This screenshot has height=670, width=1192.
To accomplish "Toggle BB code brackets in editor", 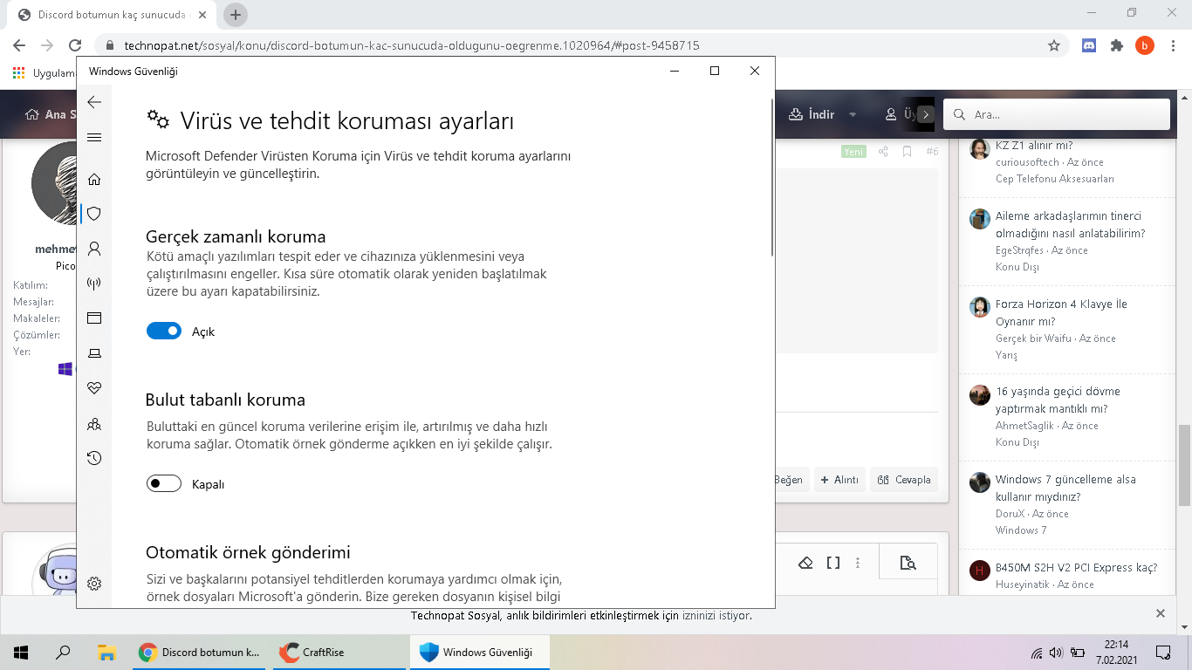I will click(833, 563).
